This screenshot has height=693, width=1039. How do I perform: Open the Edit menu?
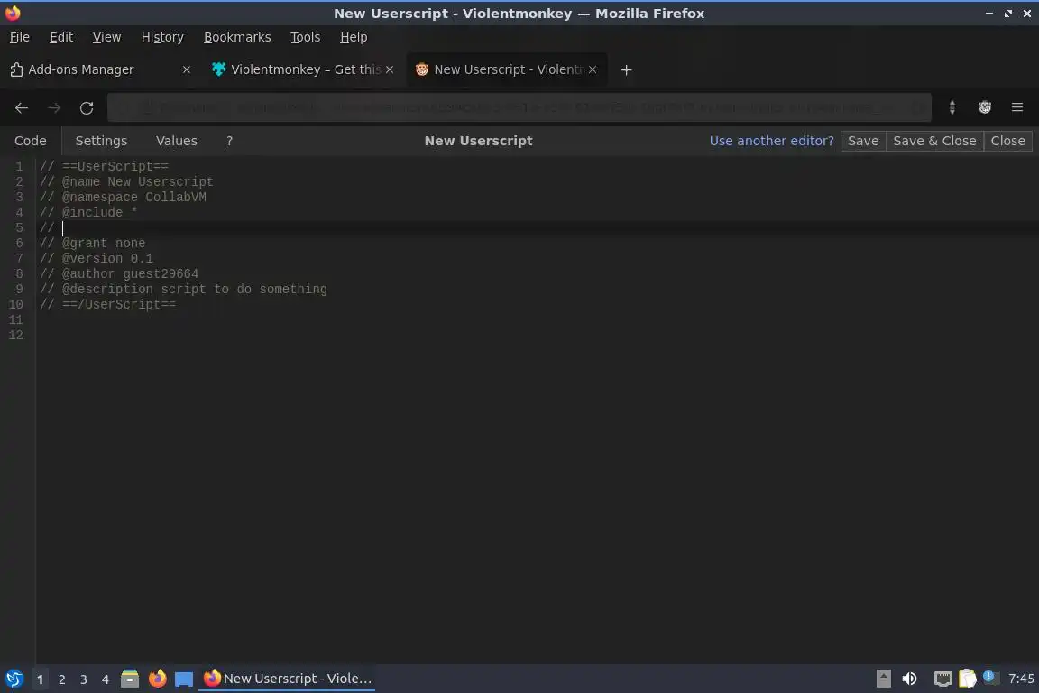click(x=61, y=37)
